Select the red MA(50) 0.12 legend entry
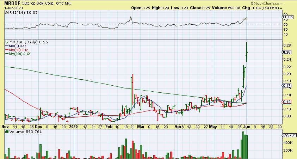297x159 pixels. pos(17,50)
